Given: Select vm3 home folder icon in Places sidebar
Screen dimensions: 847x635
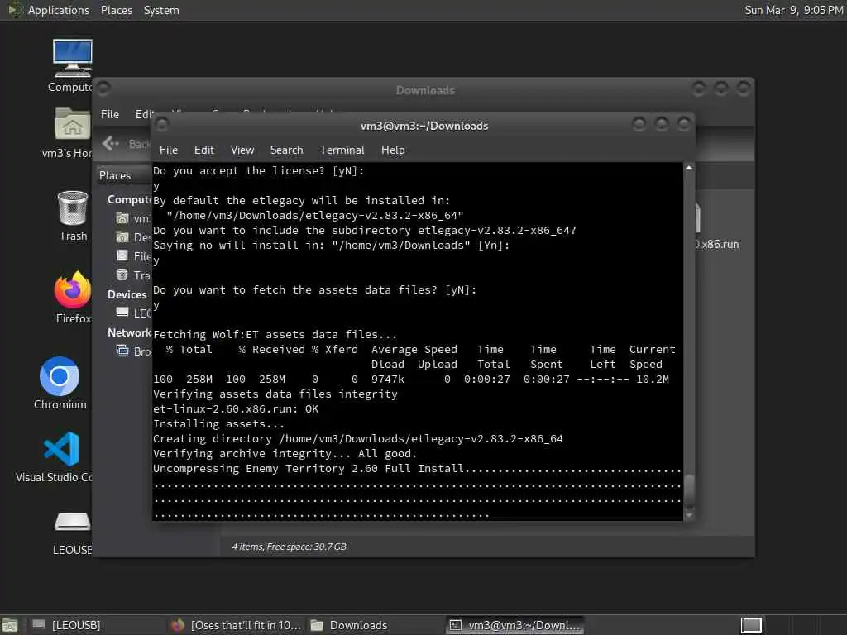Looking at the screenshot, I should tap(122, 218).
